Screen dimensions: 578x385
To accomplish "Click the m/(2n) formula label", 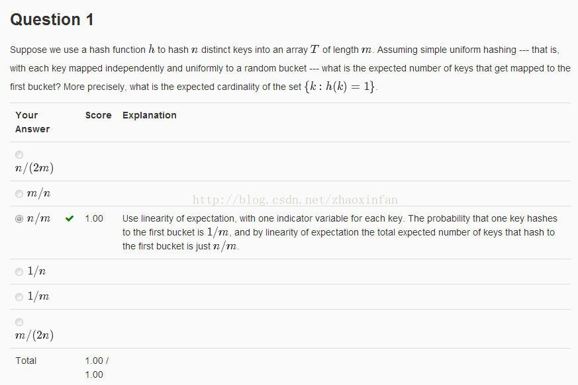I will pos(34,335).
